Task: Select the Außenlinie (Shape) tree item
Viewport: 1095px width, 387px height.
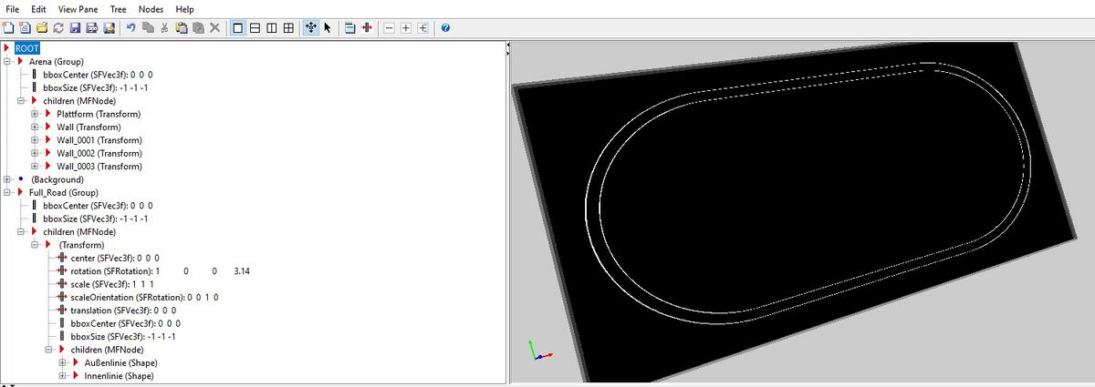Action: pyautogui.click(x=112, y=363)
